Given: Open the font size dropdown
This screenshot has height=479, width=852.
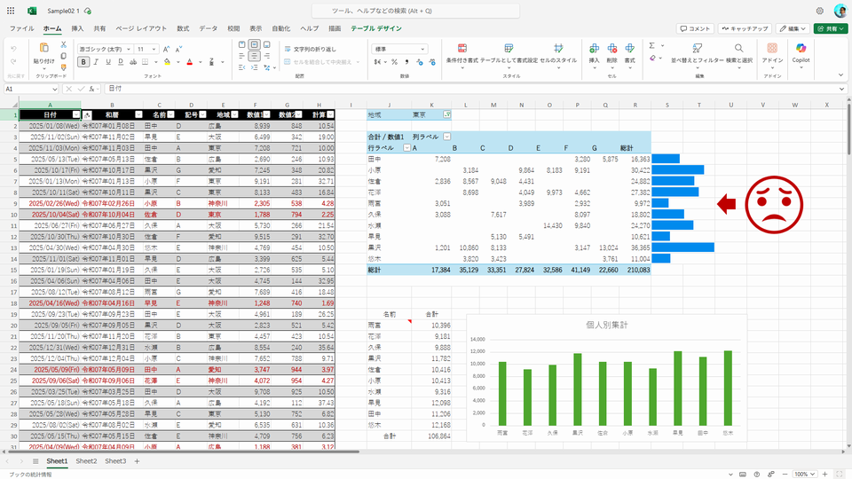Looking at the screenshot, I should coord(155,49).
